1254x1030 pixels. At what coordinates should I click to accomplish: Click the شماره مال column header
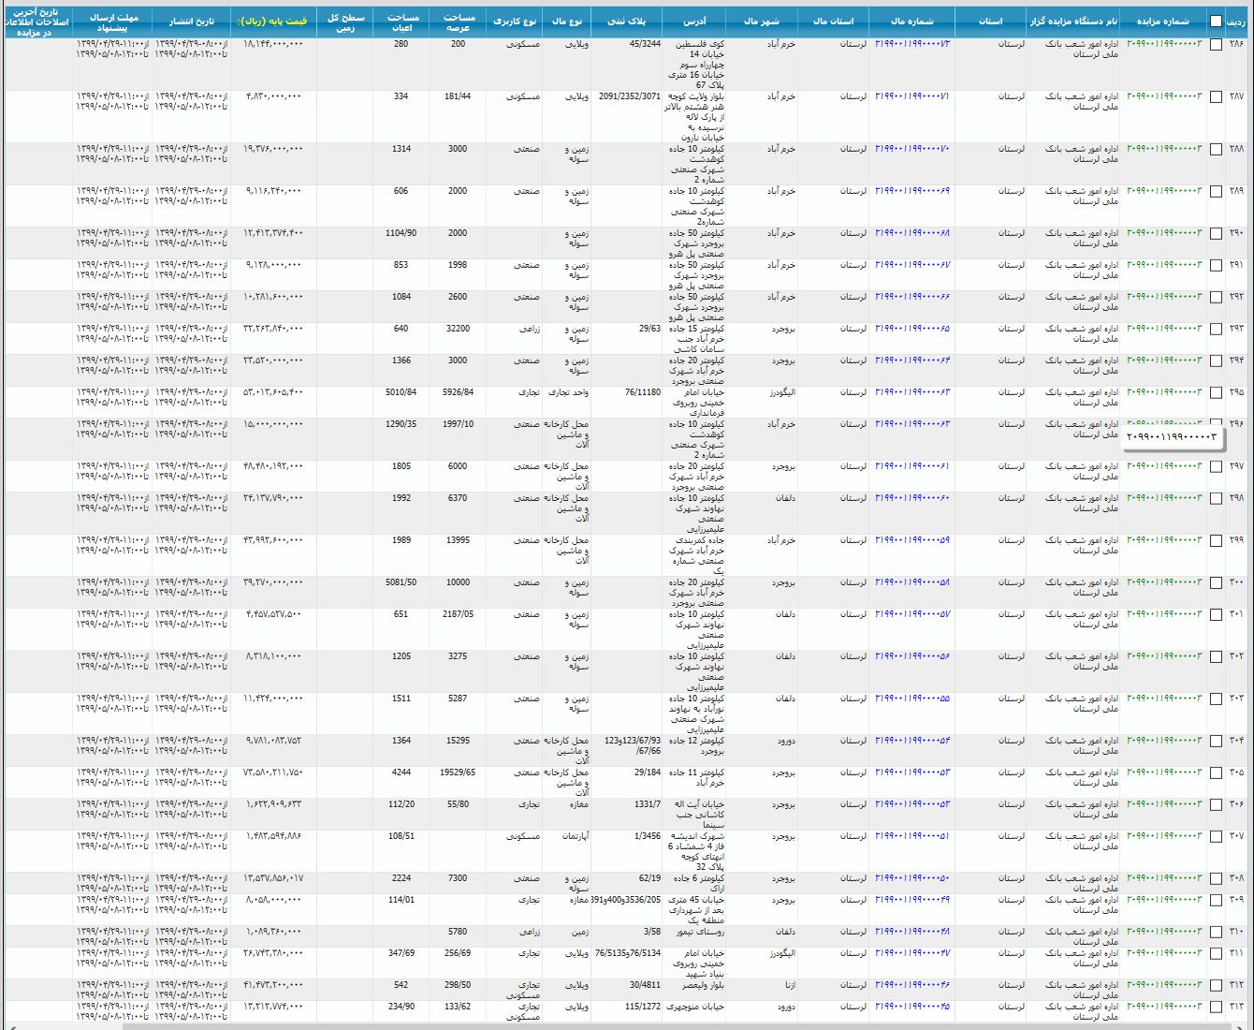(x=911, y=21)
